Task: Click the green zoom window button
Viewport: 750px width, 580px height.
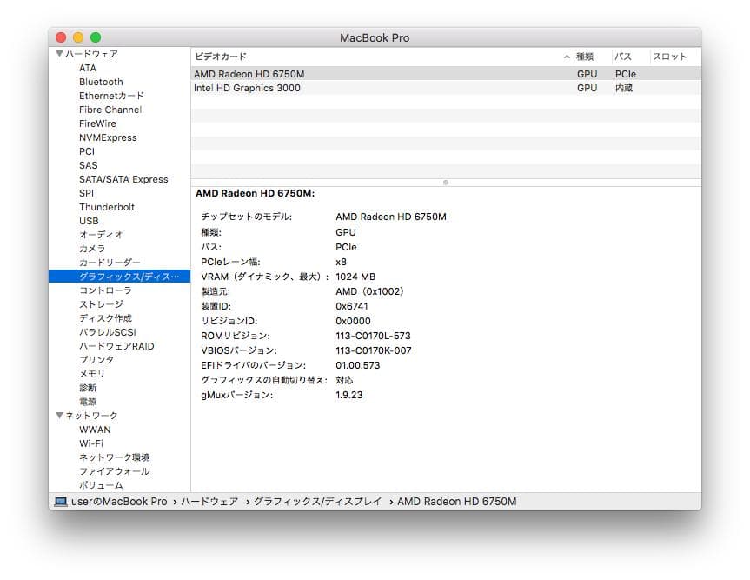Action: [96, 37]
